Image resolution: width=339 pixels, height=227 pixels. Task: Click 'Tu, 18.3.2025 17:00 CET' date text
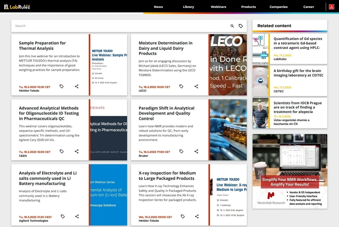tap(154, 152)
